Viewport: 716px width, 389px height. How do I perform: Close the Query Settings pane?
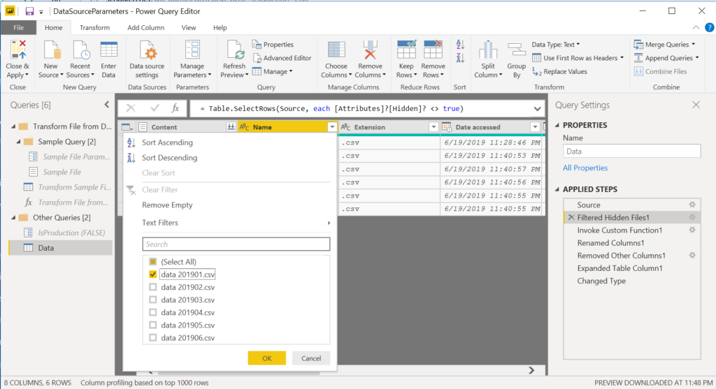696,105
